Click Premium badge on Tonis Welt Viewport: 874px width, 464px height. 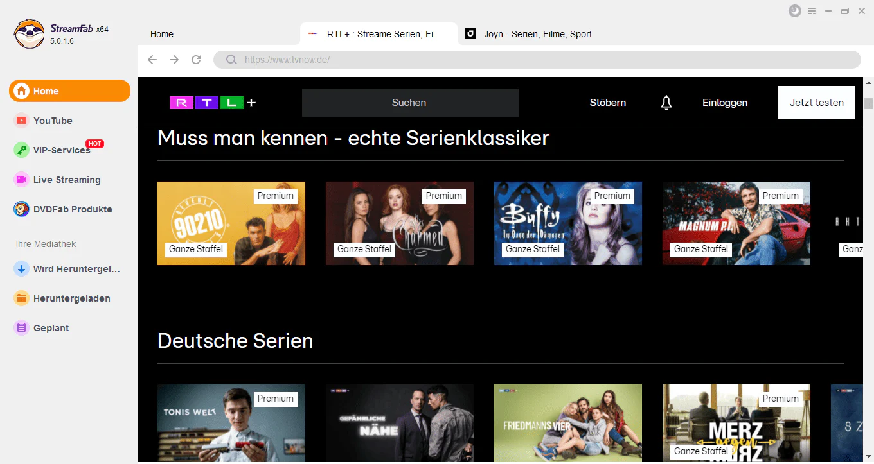(x=276, y=399)
